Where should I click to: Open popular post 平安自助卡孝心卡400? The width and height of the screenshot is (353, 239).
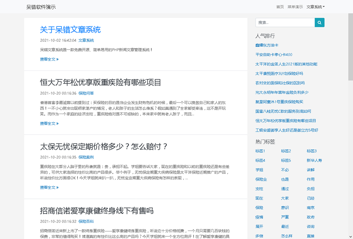274,55
